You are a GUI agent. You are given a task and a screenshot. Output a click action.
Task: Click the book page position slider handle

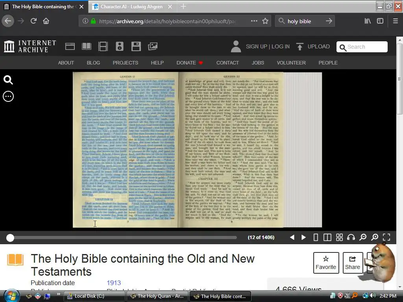click(x=10, y=238)
